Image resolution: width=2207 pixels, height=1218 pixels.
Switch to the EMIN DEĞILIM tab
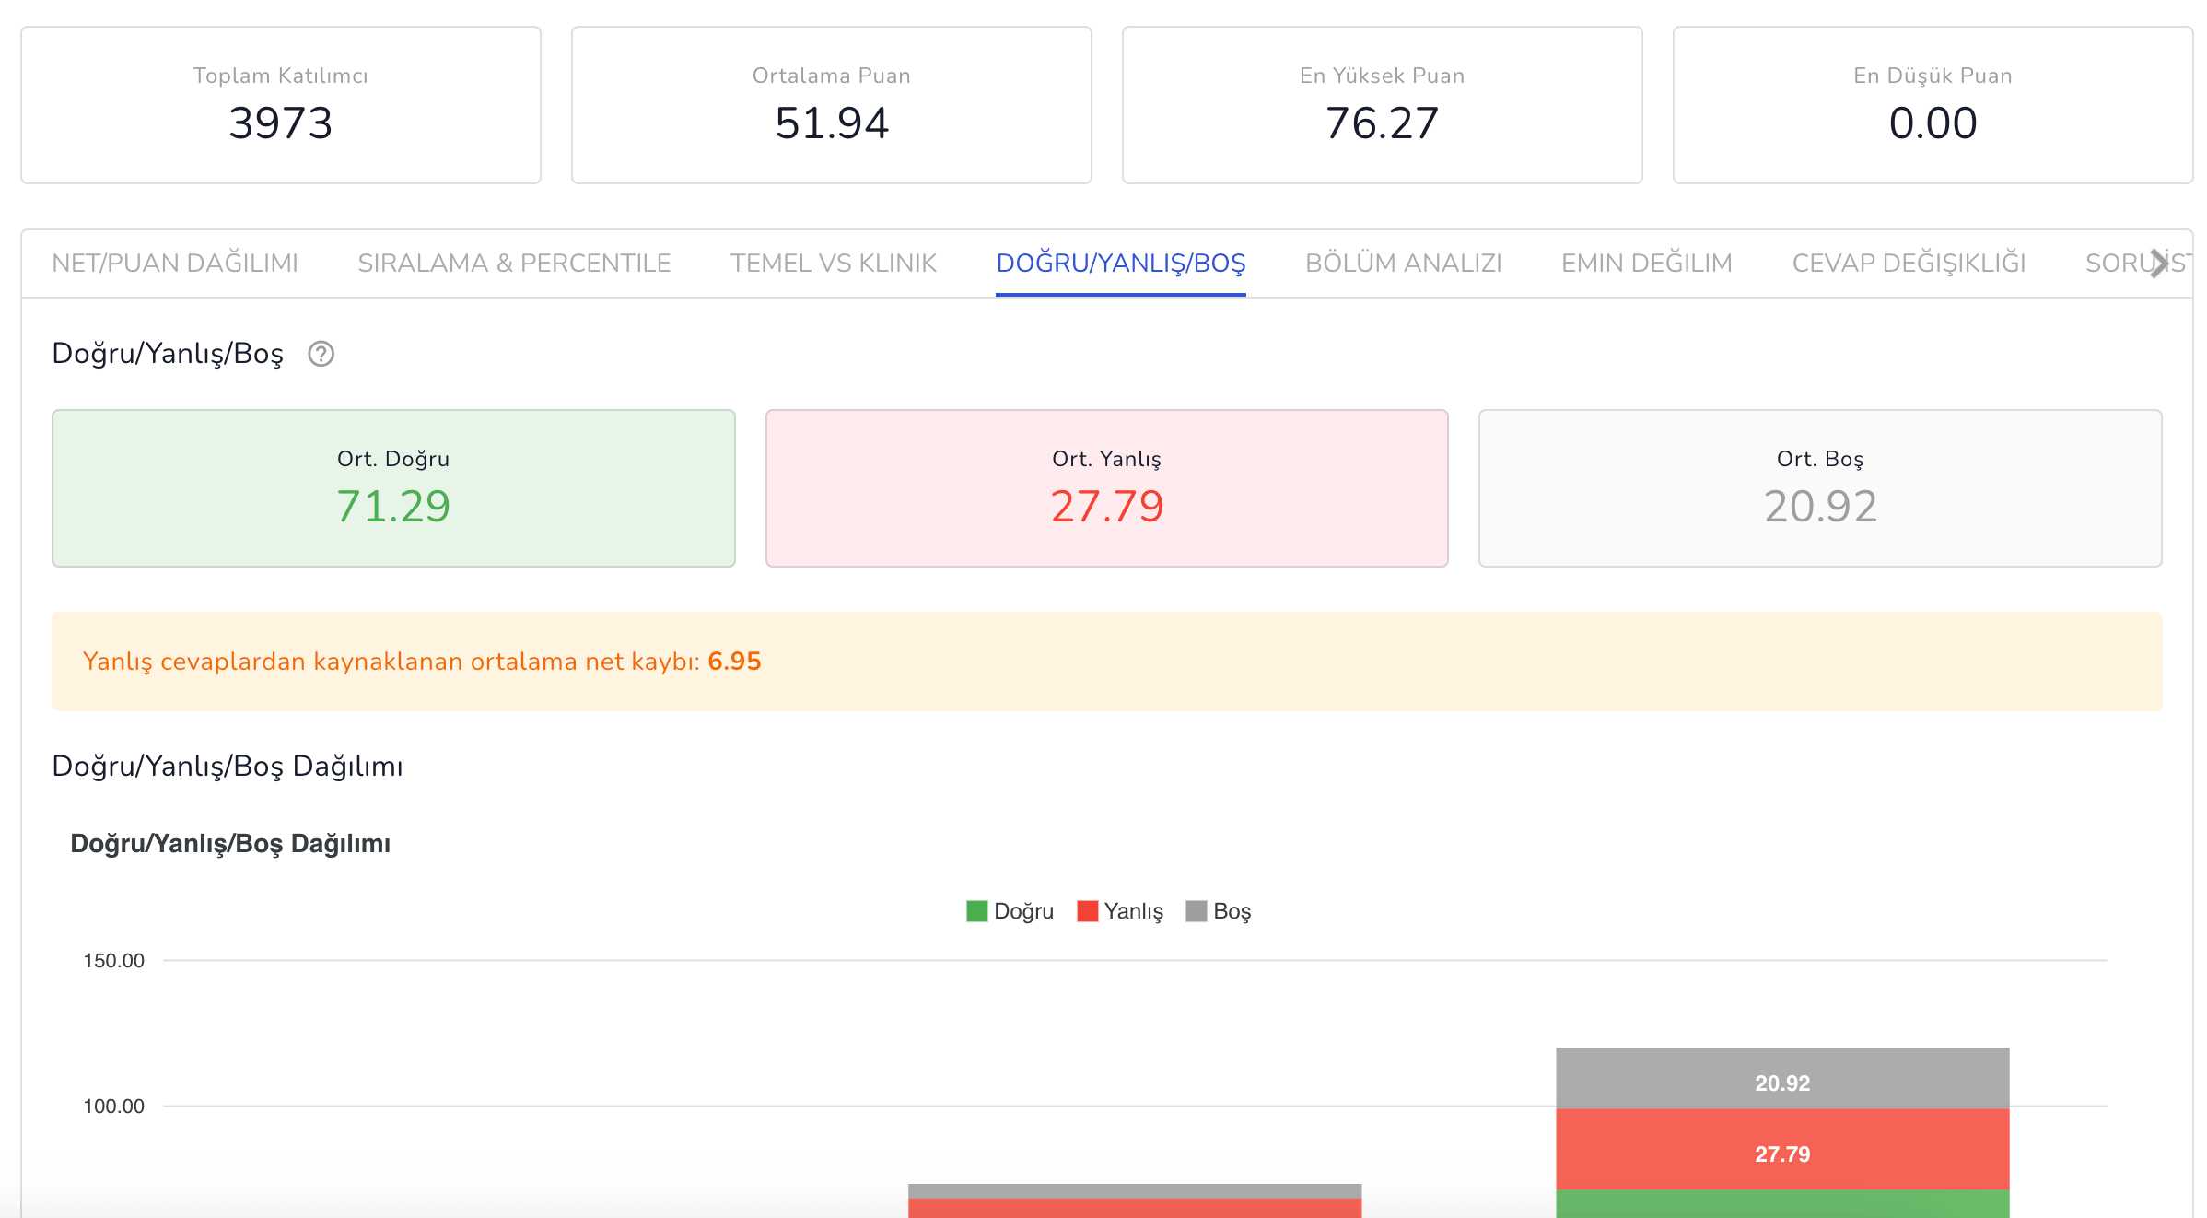tap(1647, 264)
